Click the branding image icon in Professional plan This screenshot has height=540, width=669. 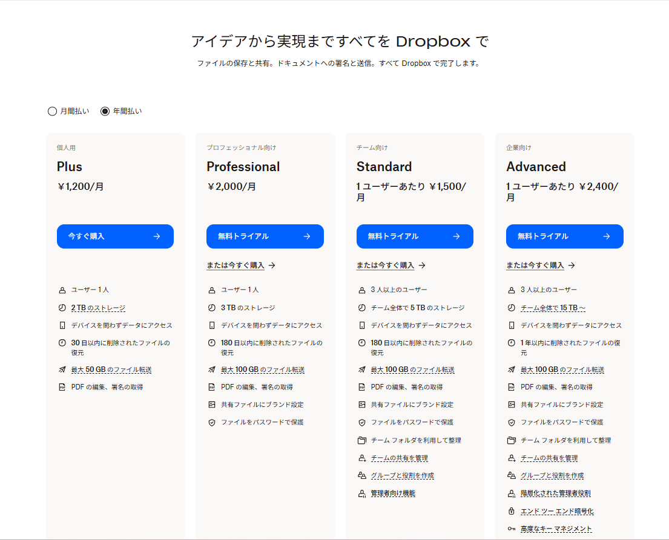(212, 405)
